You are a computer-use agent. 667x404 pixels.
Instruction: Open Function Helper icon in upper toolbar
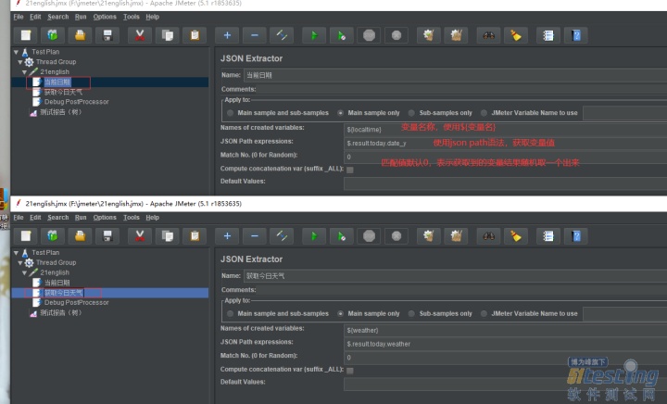pos(548,35)
